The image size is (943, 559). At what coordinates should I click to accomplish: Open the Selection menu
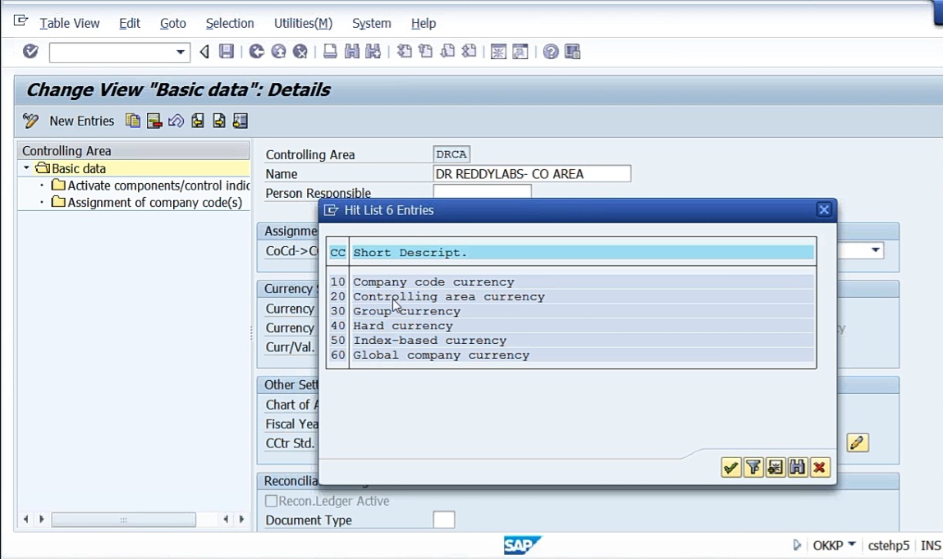(x=230, y=24)
